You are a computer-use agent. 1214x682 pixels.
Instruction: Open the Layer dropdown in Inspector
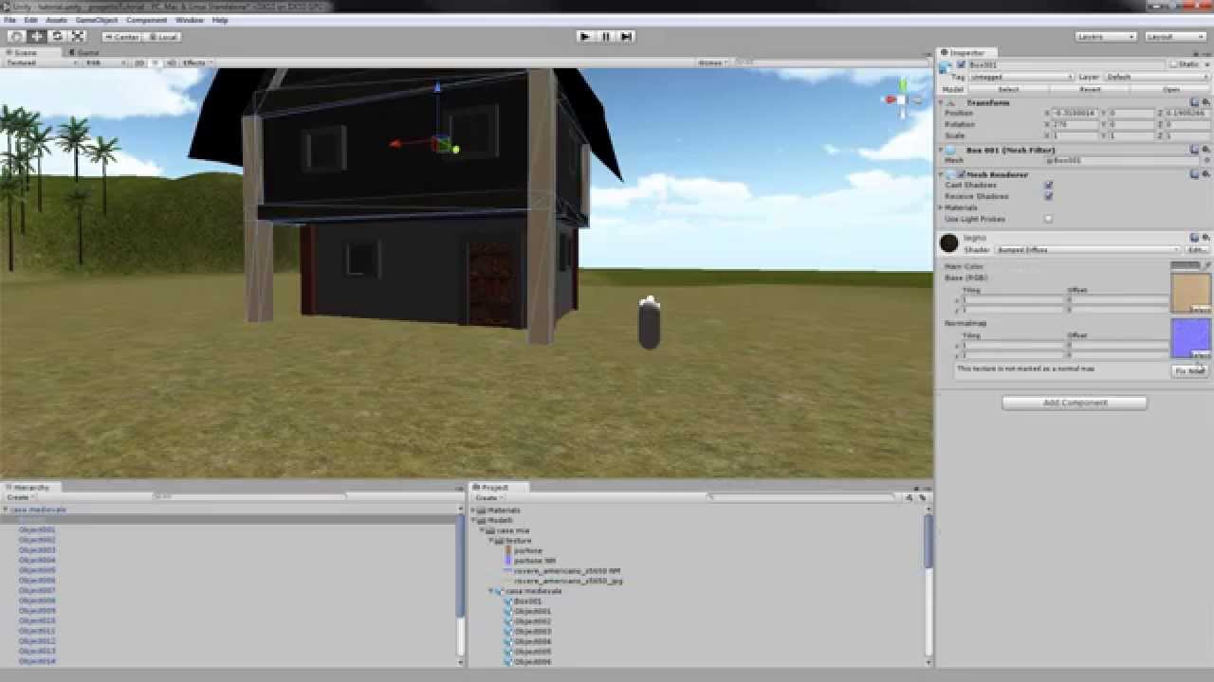coord(1156,77)
